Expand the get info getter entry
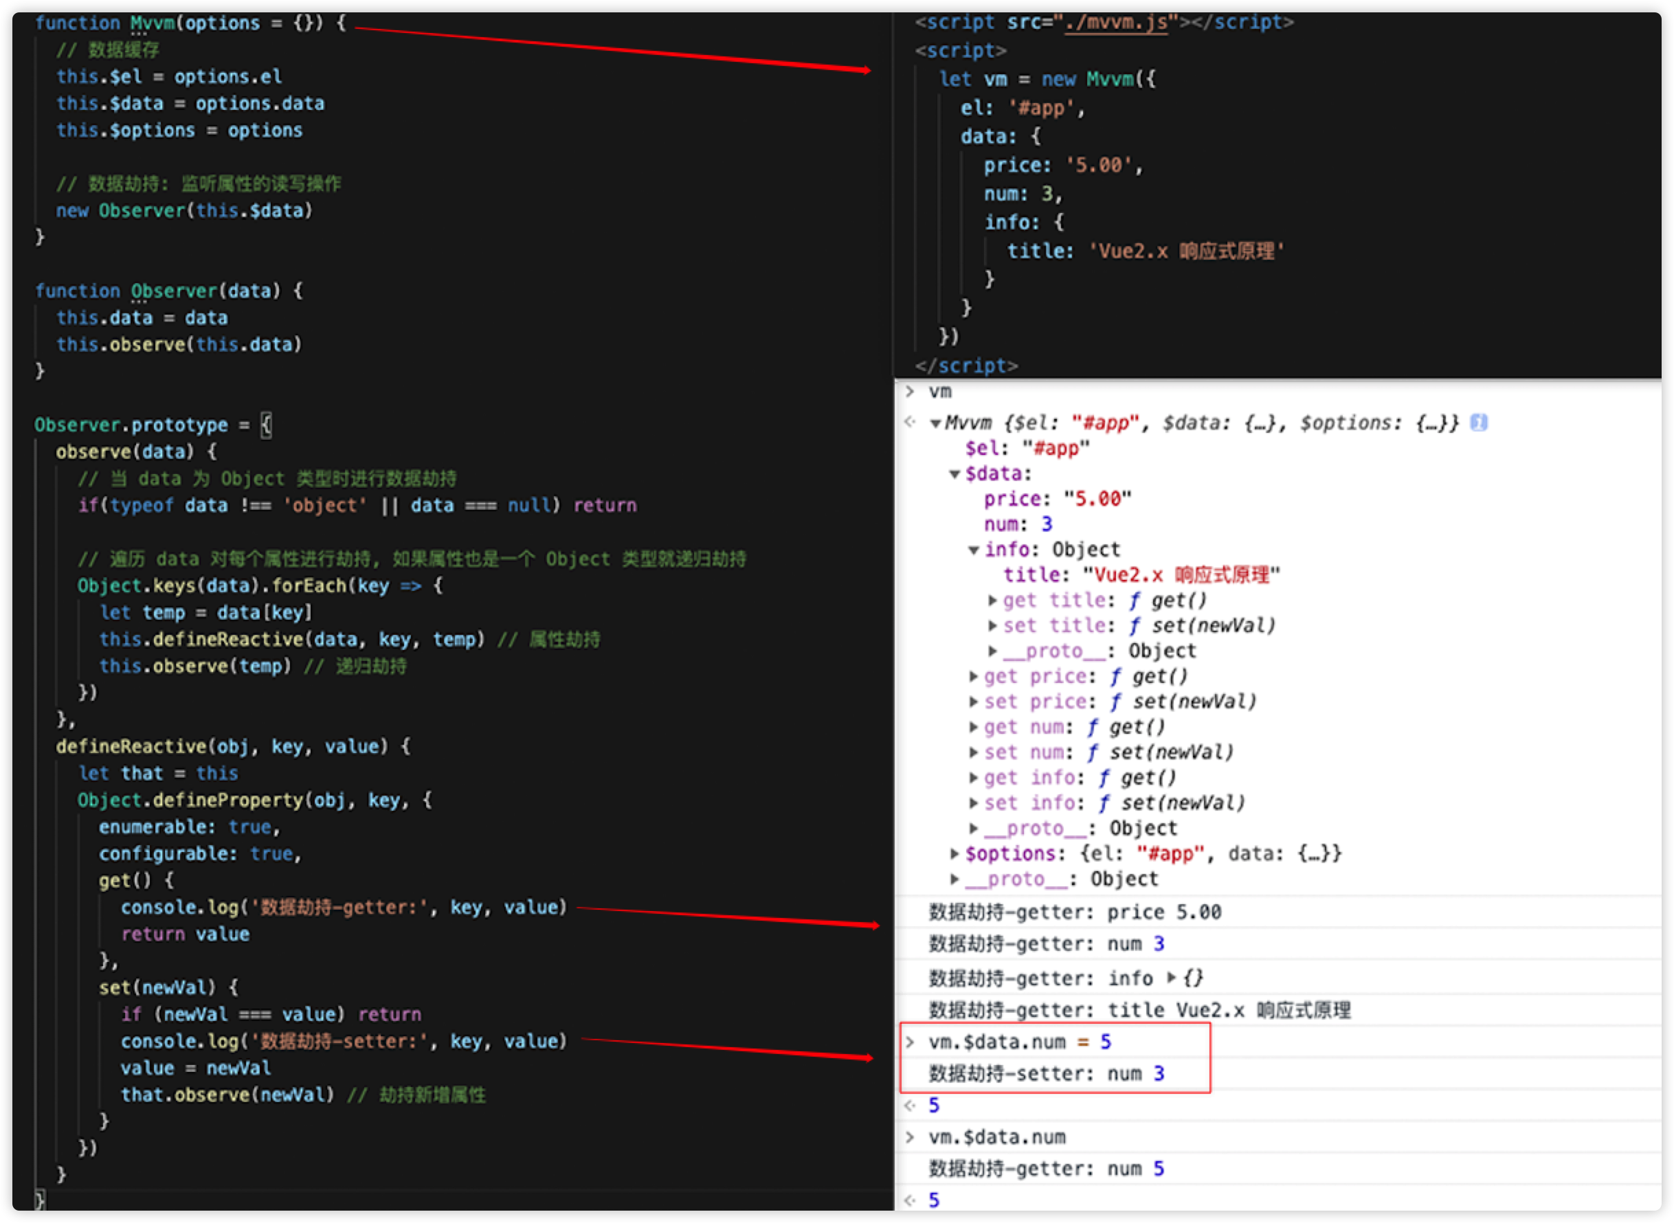Image resolution: width=1674 pixels, height=1223 pixels. 974,777
